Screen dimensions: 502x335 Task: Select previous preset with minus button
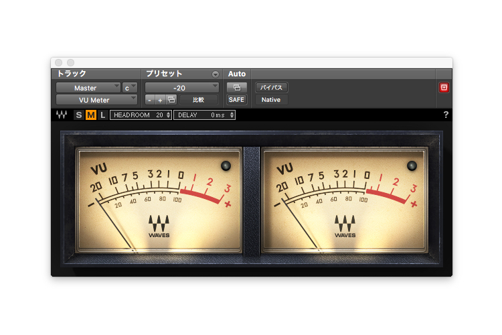click(149, 100)
